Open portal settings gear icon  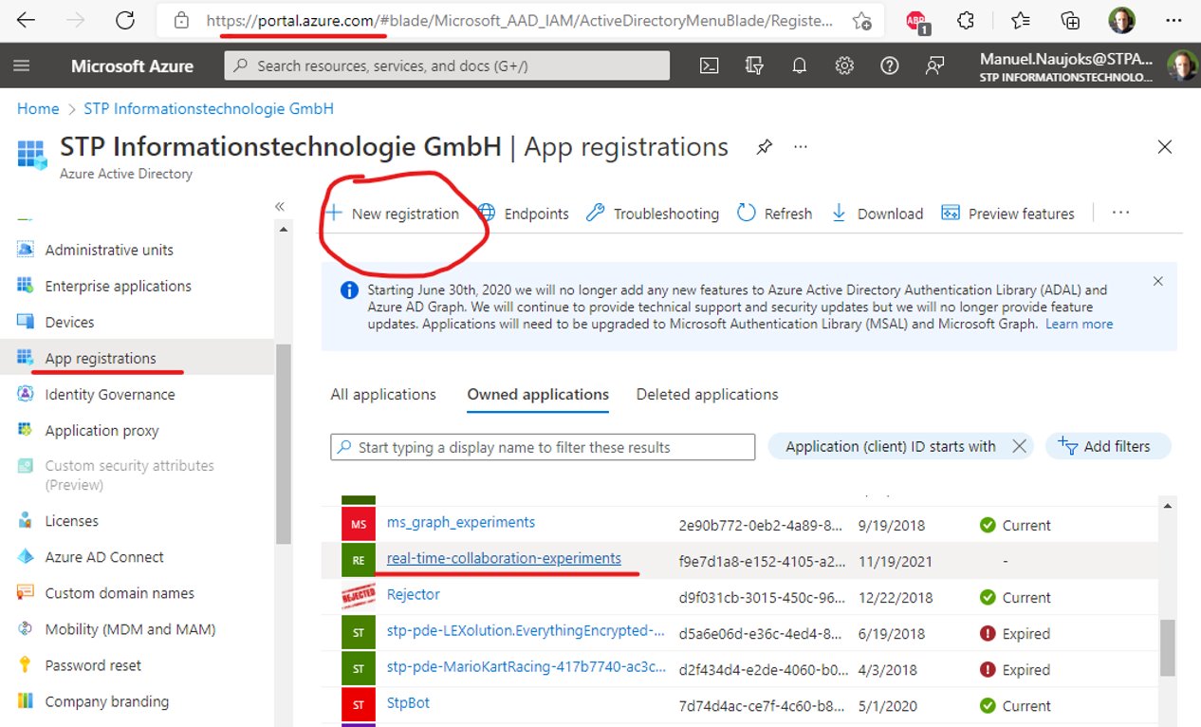point(844,65)
